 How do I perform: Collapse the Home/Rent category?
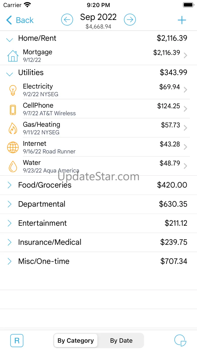[x=10, y=39]
